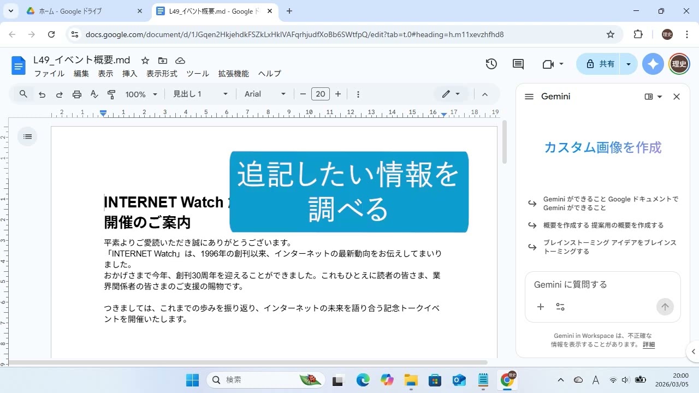Open Gemini prompt settings sliders icon

560,307
